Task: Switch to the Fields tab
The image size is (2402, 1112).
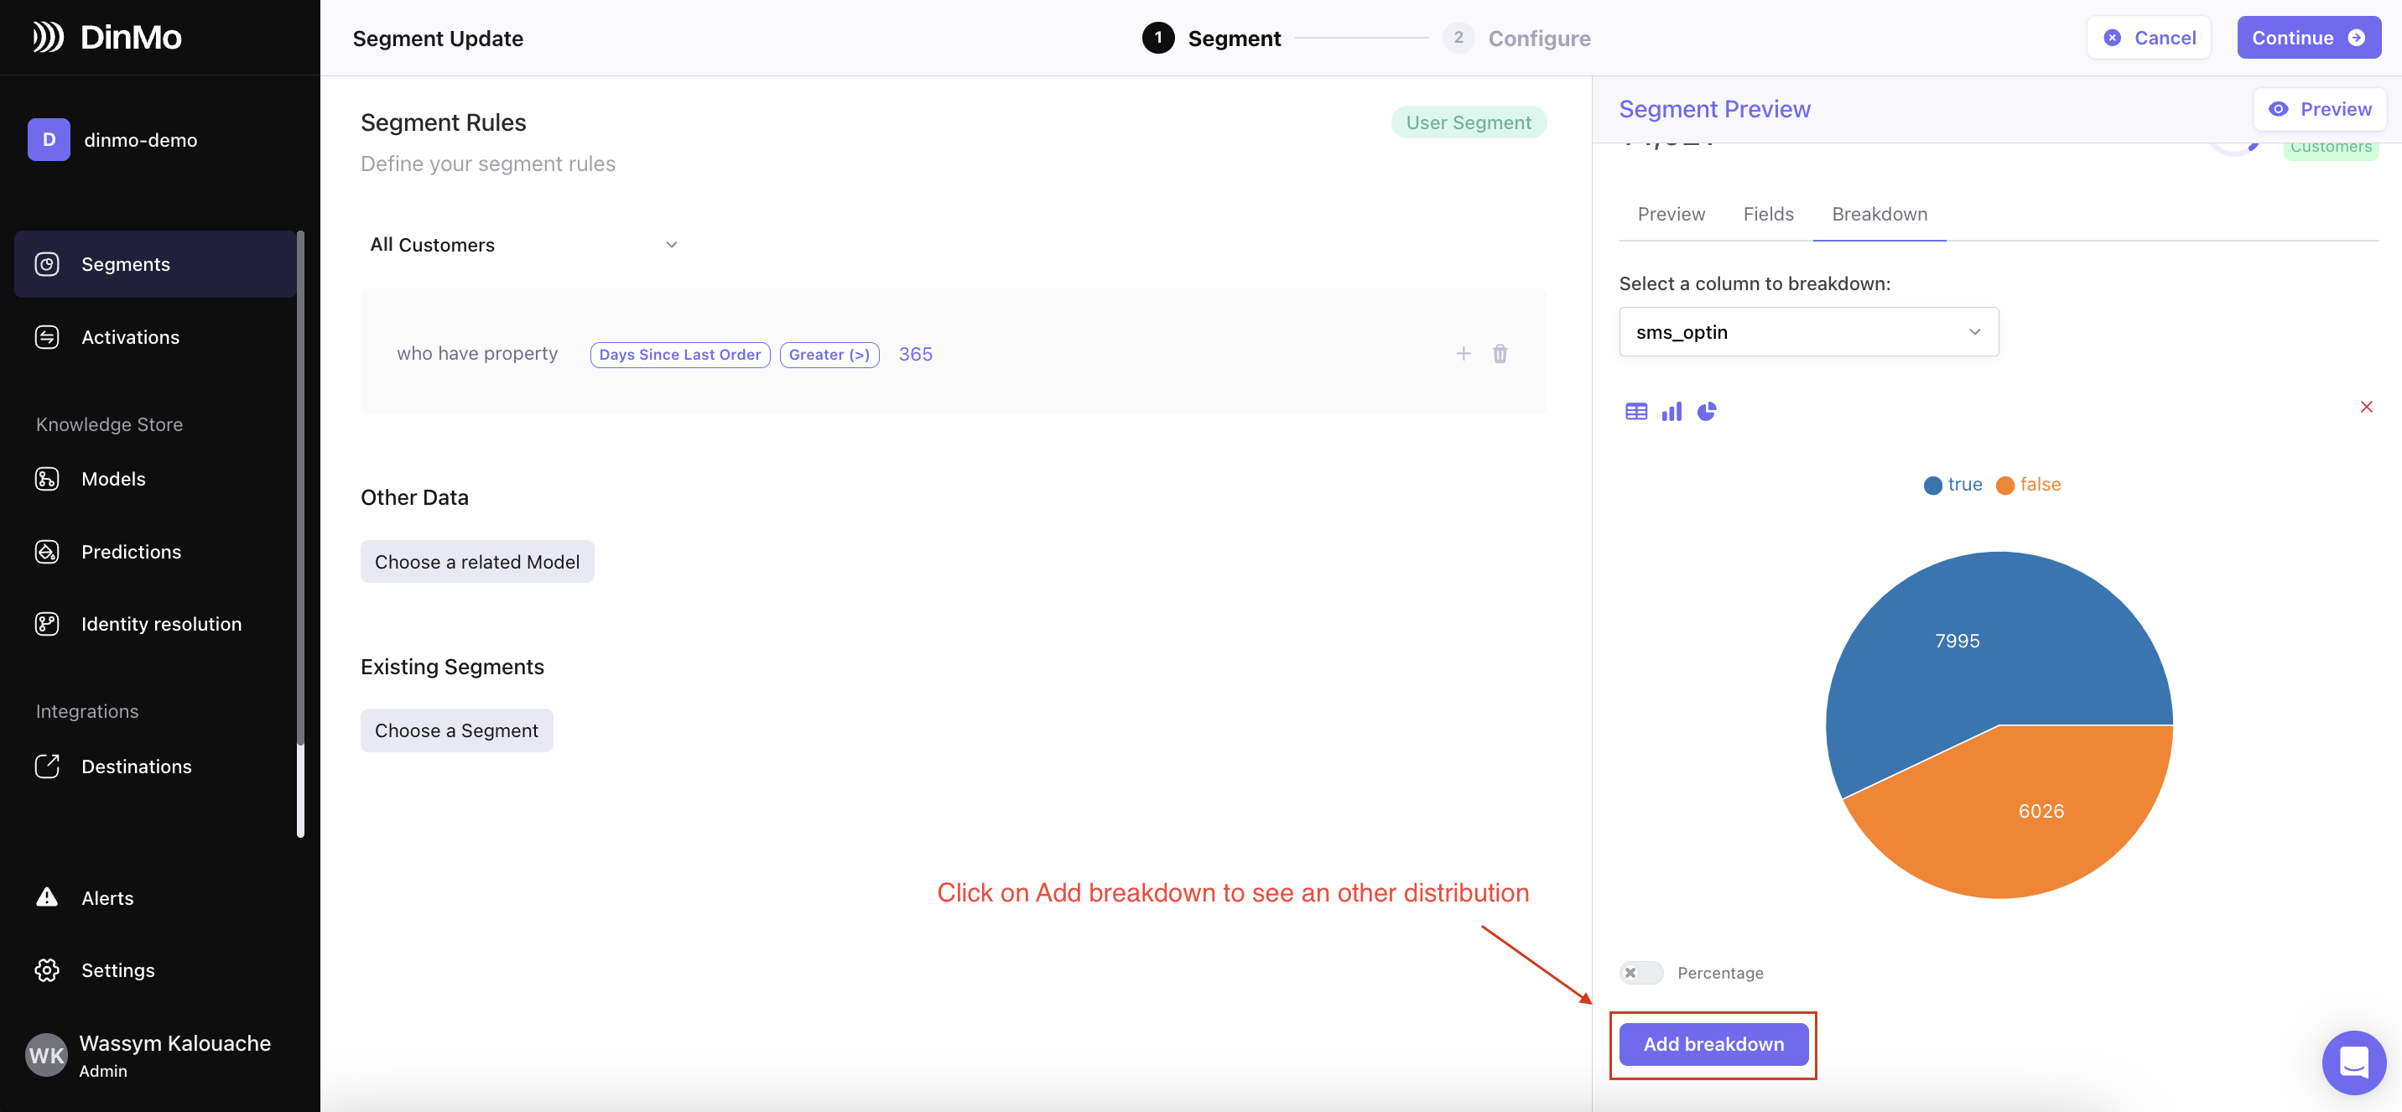Action: (x=1768, y=214)
